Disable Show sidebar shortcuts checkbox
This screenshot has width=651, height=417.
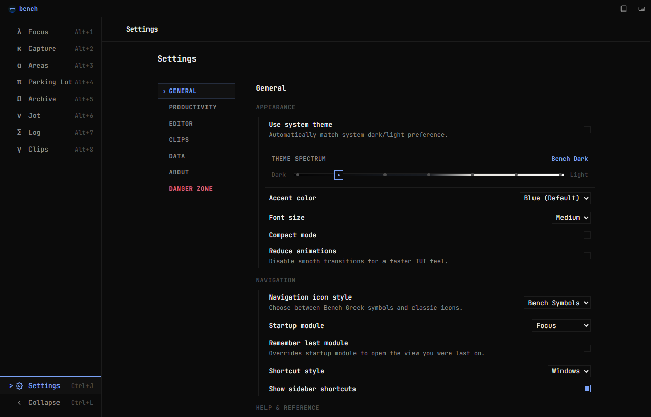(587, 389)
